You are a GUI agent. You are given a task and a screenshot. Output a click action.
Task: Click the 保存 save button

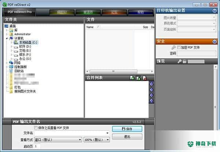coord(127,129)
